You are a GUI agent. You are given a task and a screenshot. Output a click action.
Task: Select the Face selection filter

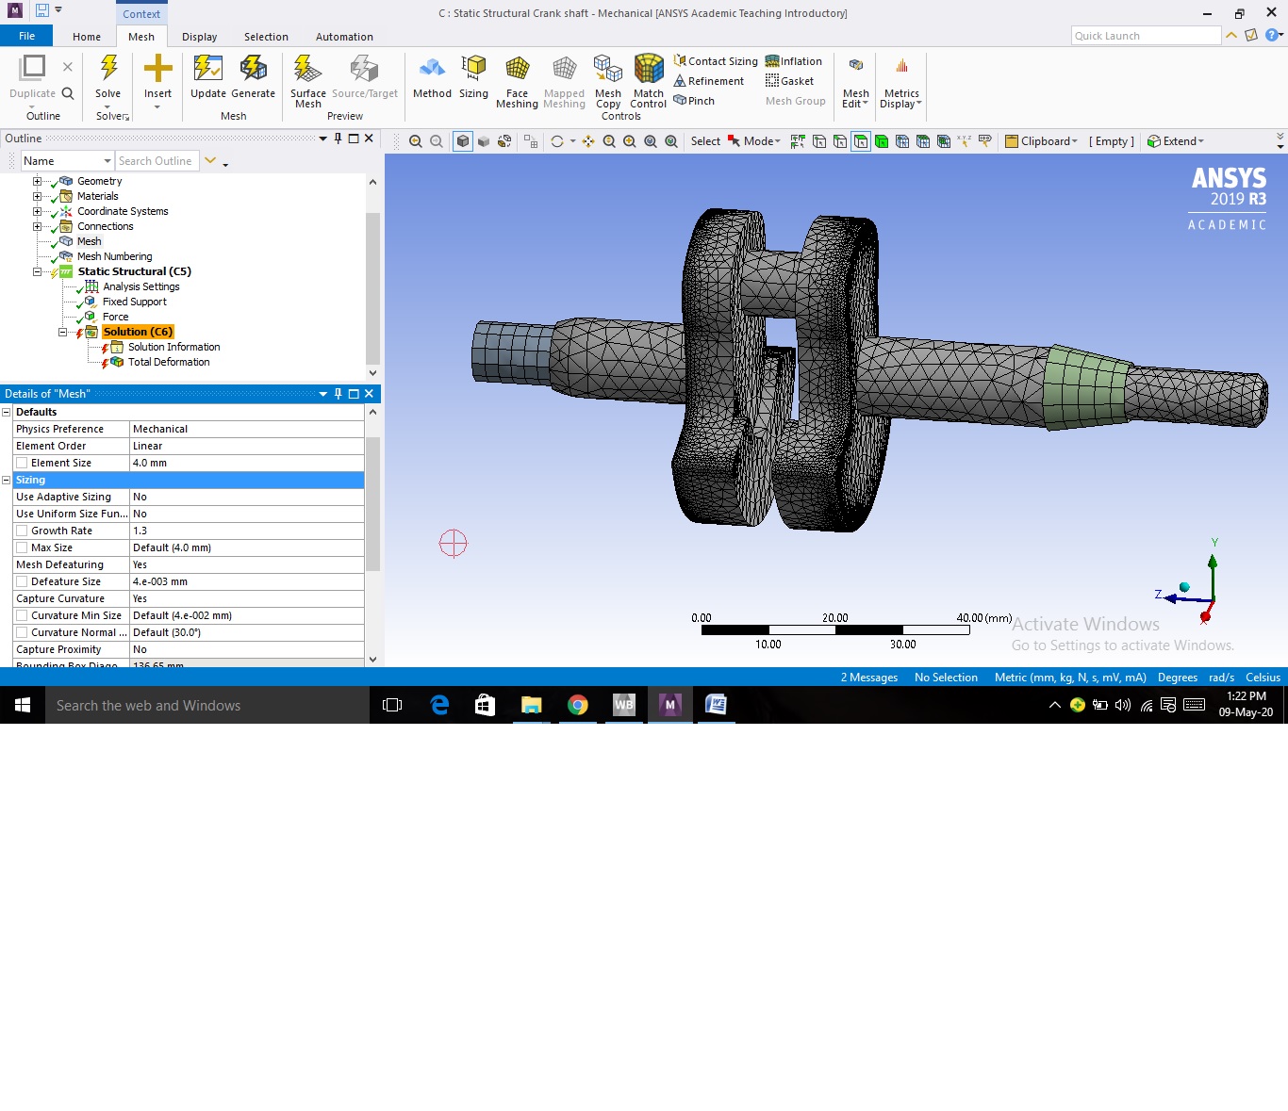coord(861,141)
